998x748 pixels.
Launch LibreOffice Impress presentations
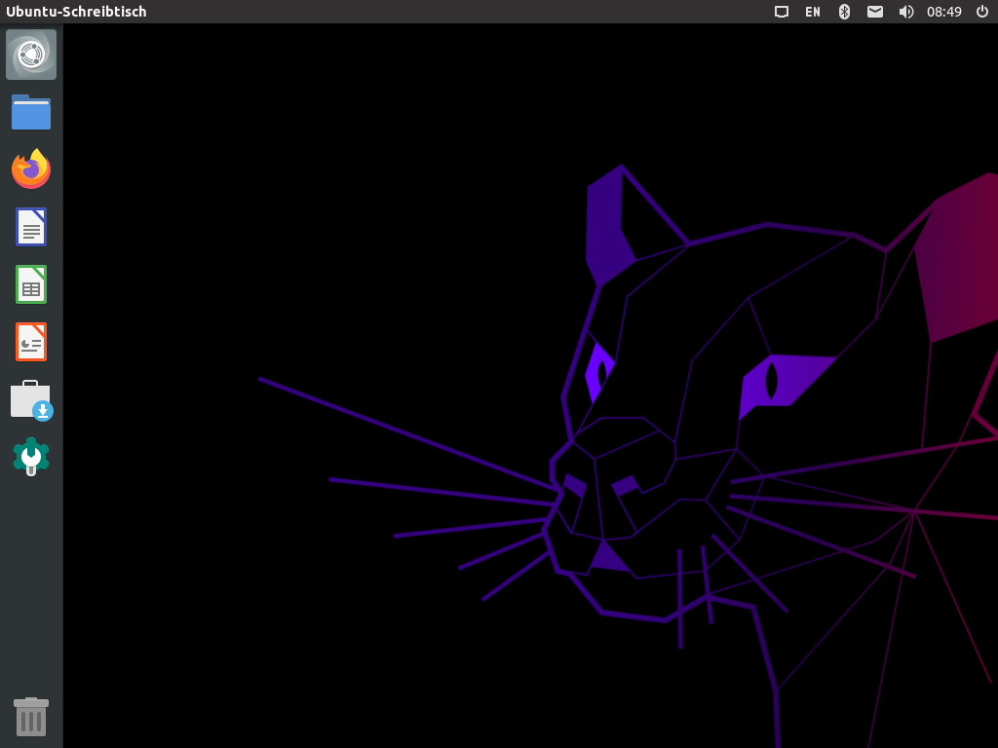(x=31, y=342)
